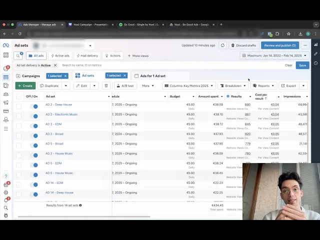This screenshot has height=240, width=320.
Task: Open the billing card icon in sidebar
Action: coord(6,111)
